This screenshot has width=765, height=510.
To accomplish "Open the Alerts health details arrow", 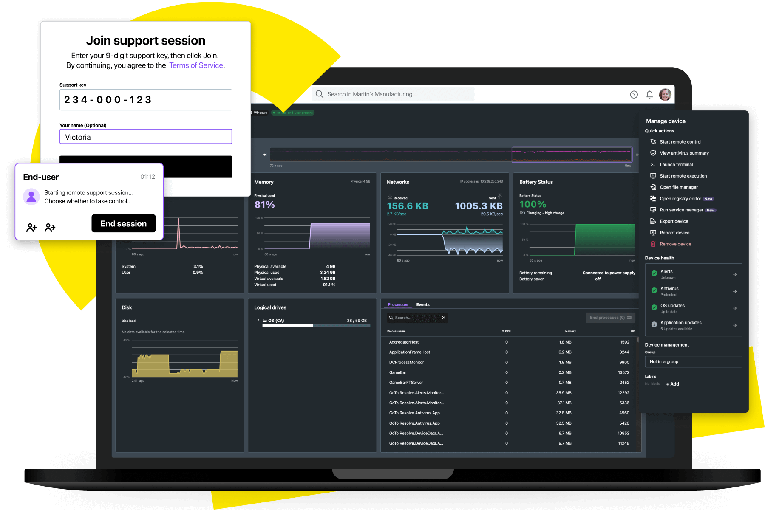I will [x=734, y=274].
